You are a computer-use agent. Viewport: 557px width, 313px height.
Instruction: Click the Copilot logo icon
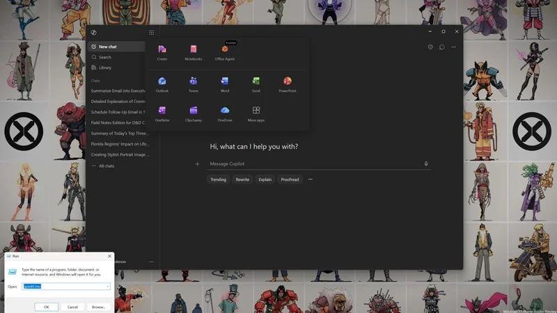94,32
